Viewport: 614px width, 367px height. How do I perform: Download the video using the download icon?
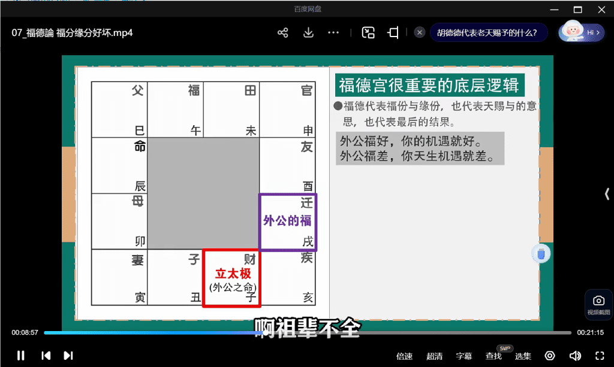pos(308,33)
